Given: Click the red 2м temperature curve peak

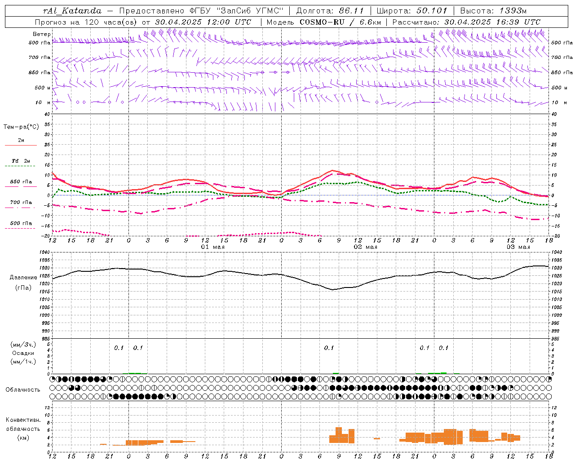Looking at the screenshot, I should [x=332, y=171].
